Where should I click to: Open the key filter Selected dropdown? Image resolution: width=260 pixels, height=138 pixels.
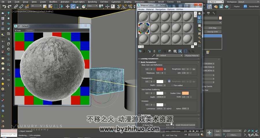232,131
